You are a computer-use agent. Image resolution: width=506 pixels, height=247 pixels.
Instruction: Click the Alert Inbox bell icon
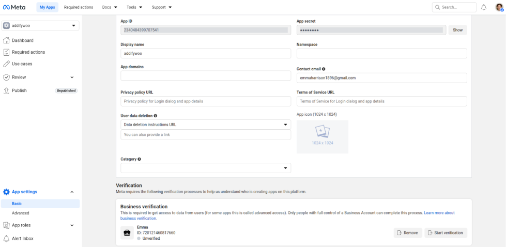tap(7, 238)
